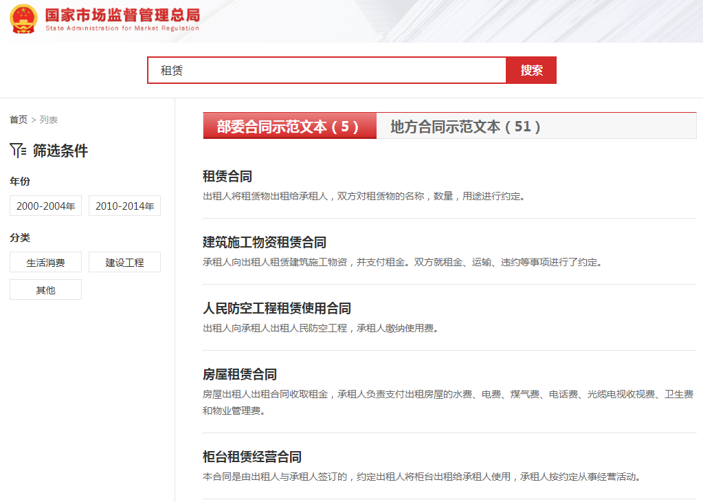Select the 2010-2014年 year filter

124,206
